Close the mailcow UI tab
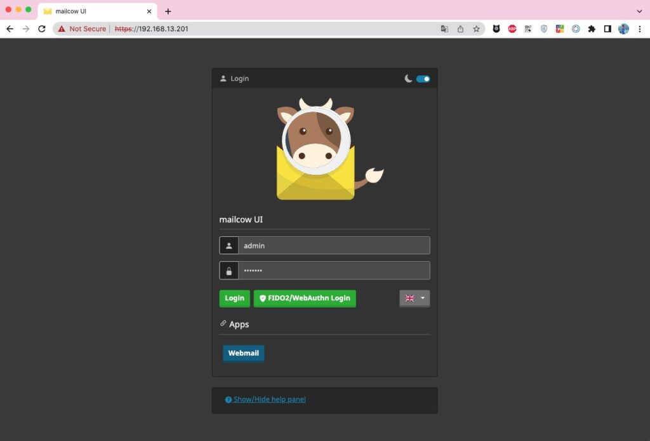The width and height of the screenshot is (650, 441). tap(149, 11)
